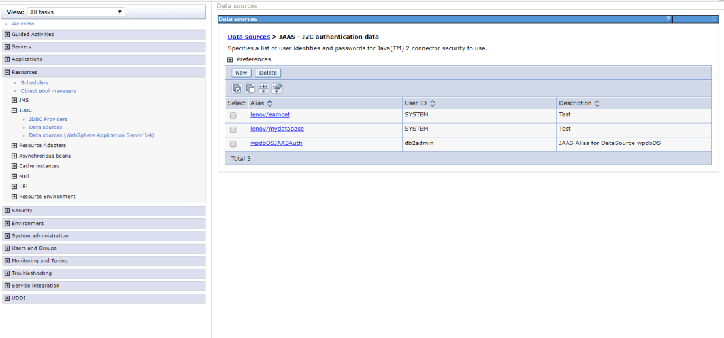Collapse the JDBC tree node

pyautogui.click(x=15, y=110)
